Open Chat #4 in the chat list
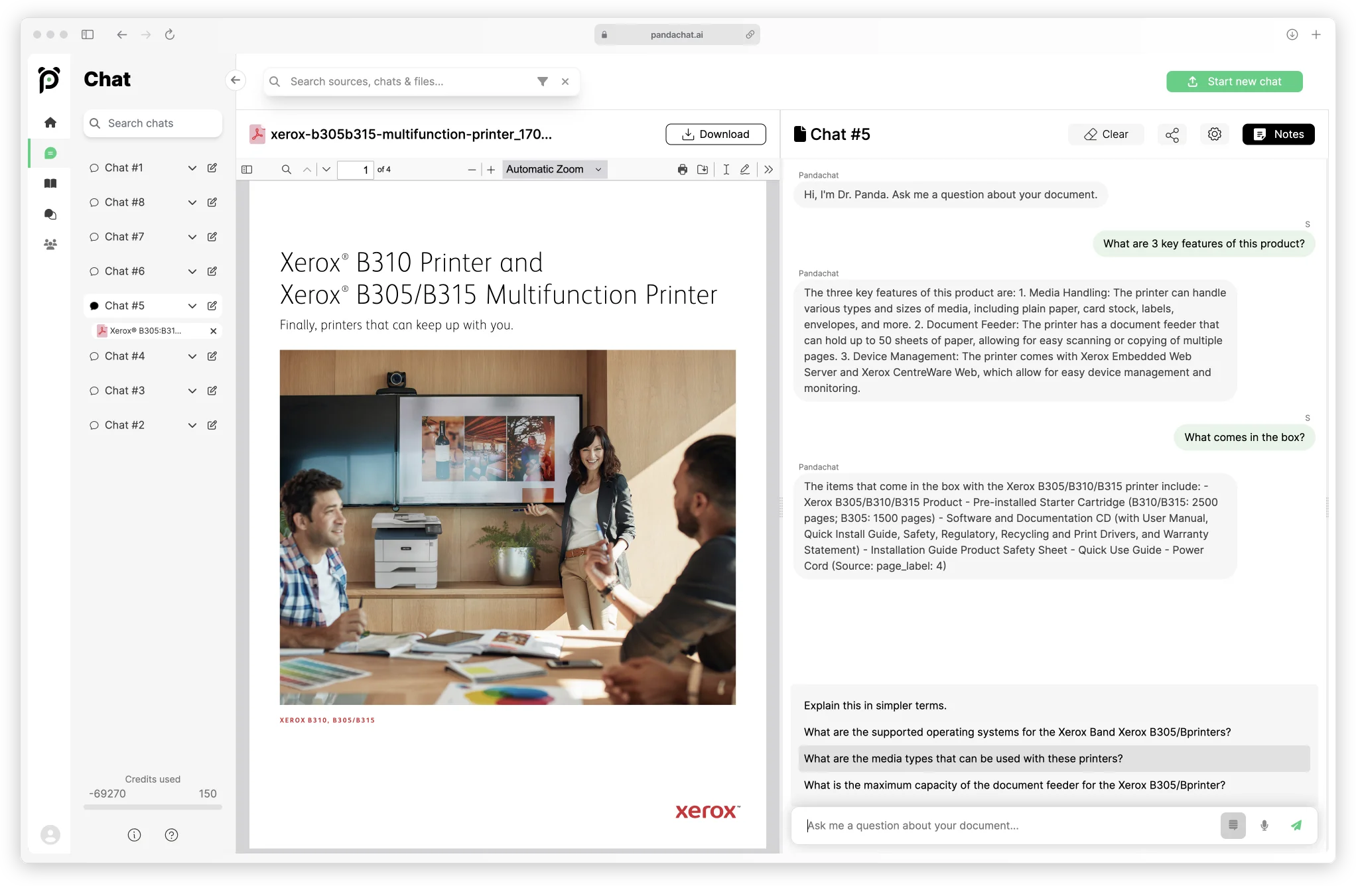 coord(125,356)
